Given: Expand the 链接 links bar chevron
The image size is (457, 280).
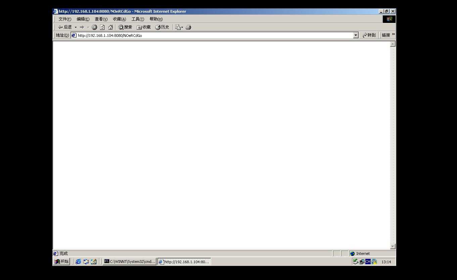Looking at the screenshot, I should coord(393,35).
